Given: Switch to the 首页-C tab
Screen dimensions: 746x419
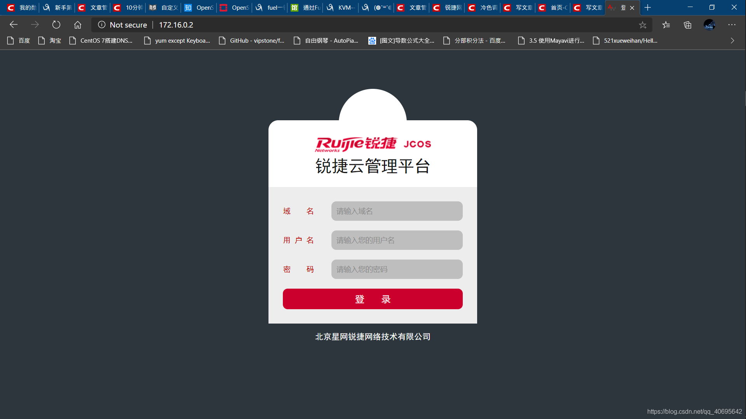Looking at the screenshot, I should pos(553,7).
